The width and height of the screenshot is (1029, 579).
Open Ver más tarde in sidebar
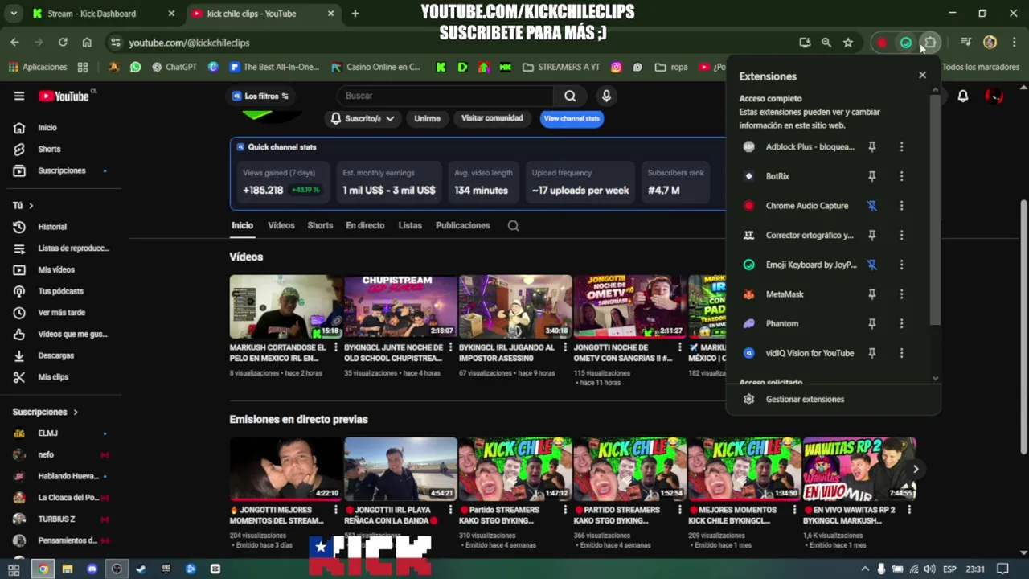(60, 312)
